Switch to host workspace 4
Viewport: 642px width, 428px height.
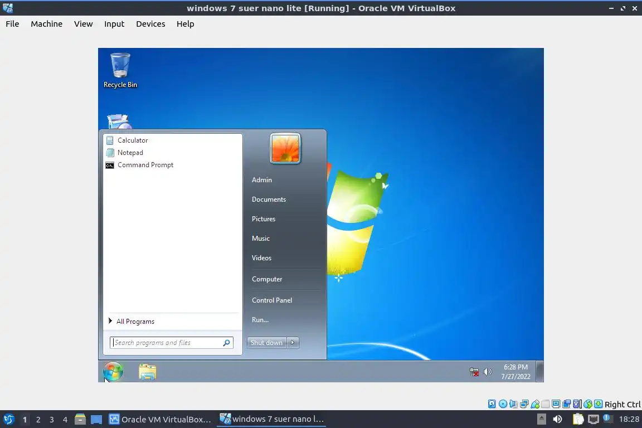pyautogui.click(x=65, y=420)
